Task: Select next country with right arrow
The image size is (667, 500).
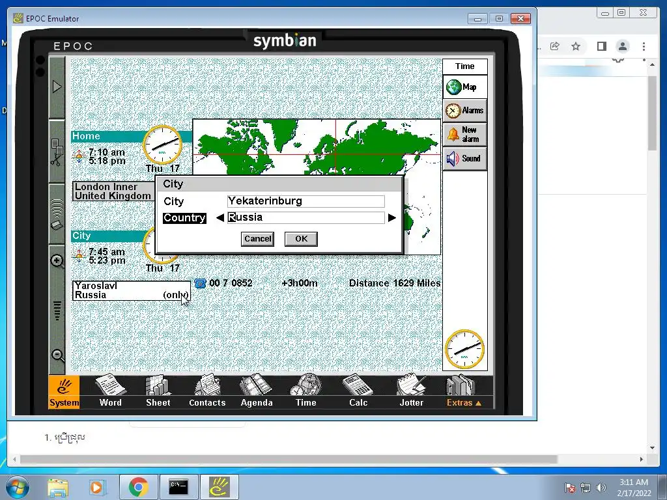Action: click(391, 218)
